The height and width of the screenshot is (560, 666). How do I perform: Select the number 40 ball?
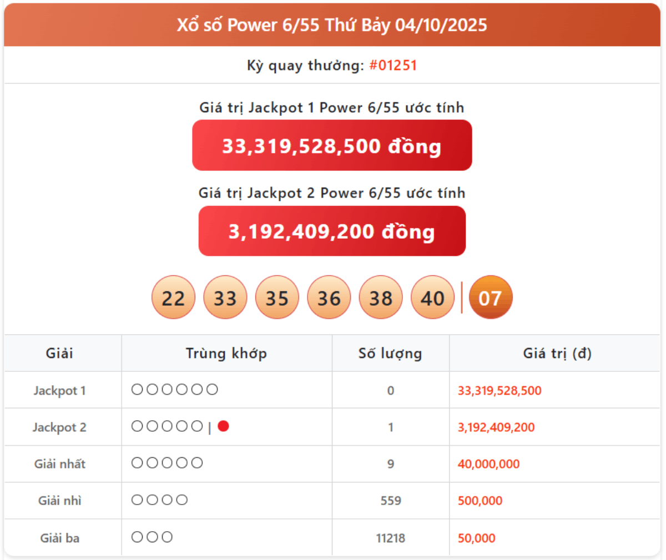click(432, 298)
